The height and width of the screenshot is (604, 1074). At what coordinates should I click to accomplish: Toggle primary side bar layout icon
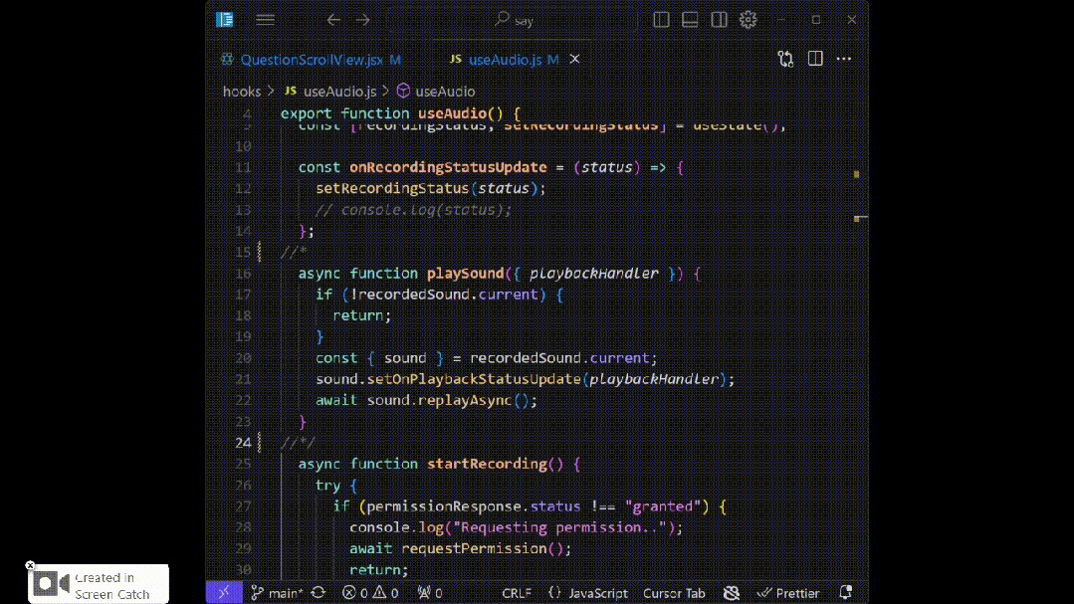point(661,20)
